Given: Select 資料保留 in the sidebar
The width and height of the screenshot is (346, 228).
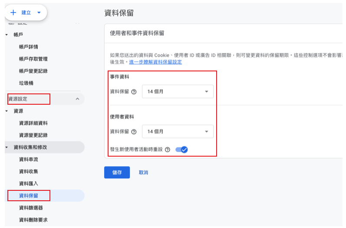Looking at the screenshot, I should [29, 196].
